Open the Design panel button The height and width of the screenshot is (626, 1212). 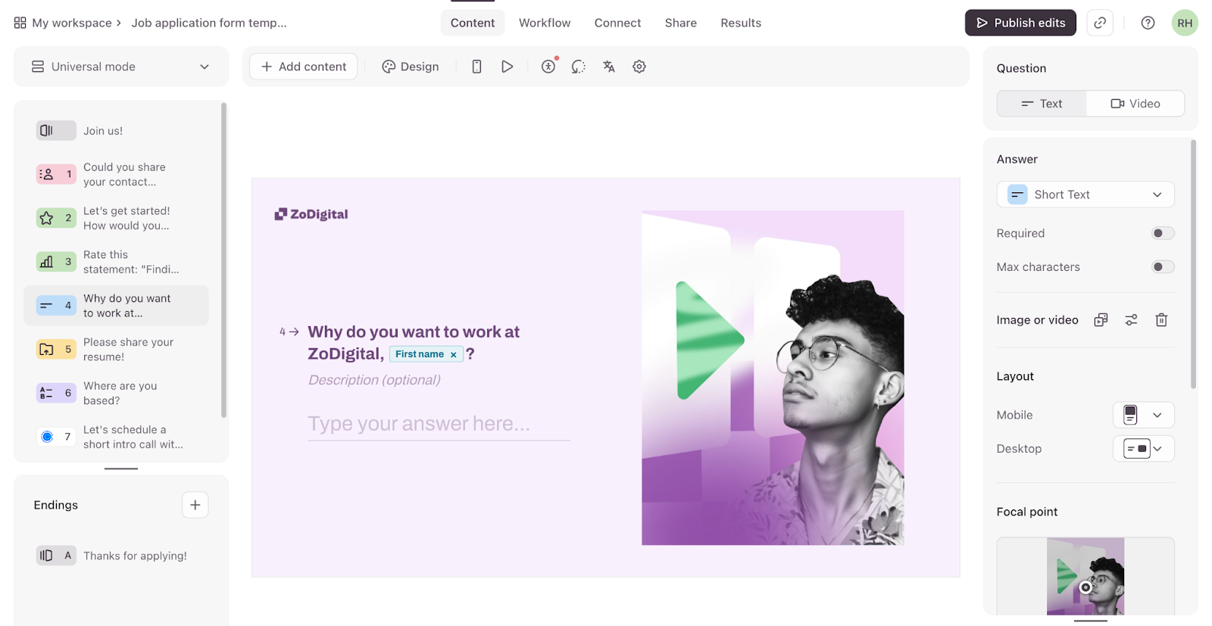tap(411, 67)
